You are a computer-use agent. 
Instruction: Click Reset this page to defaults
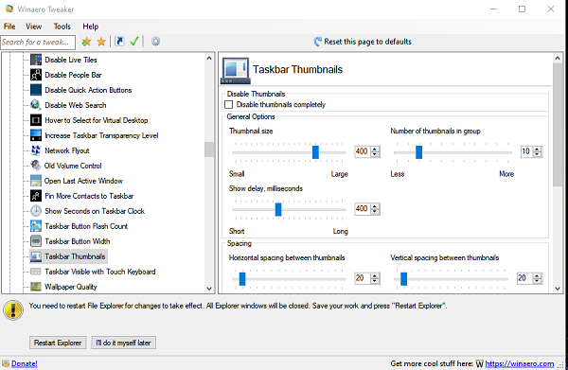[x=363, y=42]
